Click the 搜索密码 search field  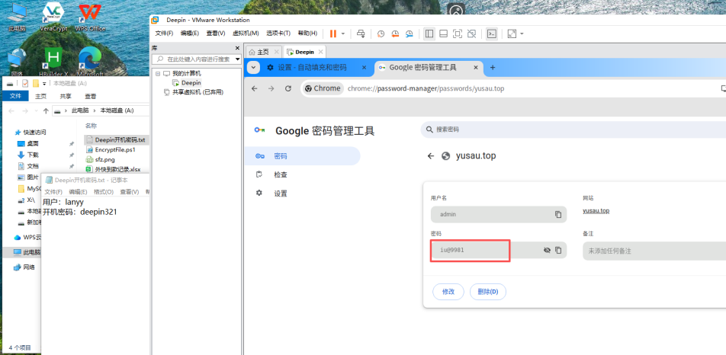coord(573,130)
